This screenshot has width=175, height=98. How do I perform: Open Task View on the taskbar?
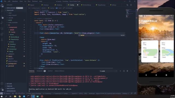10,96
